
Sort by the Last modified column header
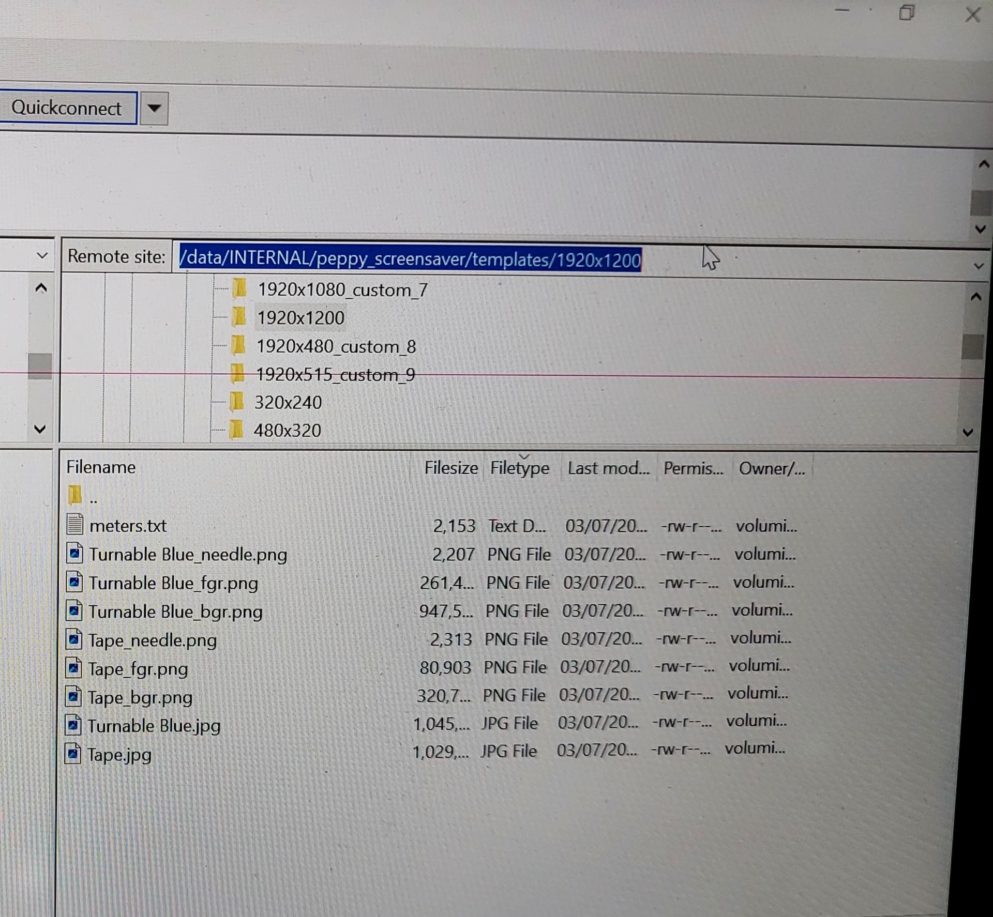click(608, 468)
